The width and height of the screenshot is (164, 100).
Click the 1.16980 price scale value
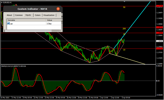click(160, 64)
